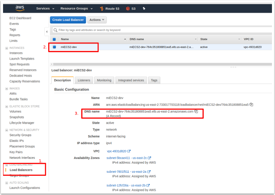This screenshot has height=195, width=275.
Task: Open subnet-7801f511 us-east-2a link
Action: pos(126,171)
